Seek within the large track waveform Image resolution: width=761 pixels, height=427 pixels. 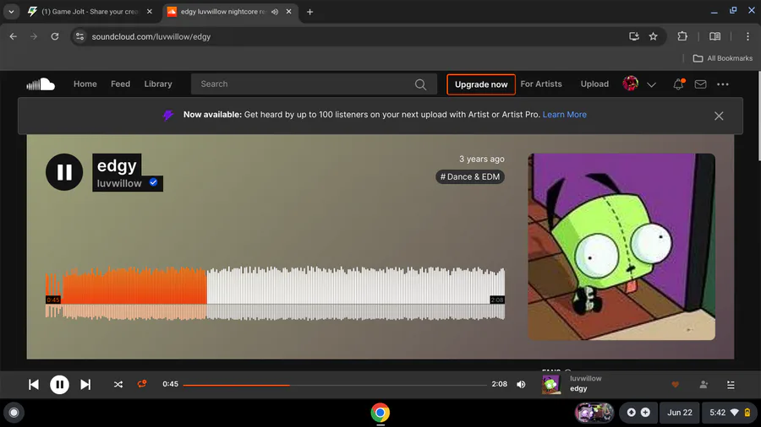click(275, 293)
